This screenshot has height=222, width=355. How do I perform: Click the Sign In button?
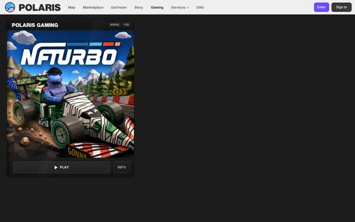pyautogui.click(x=342, y=7)
